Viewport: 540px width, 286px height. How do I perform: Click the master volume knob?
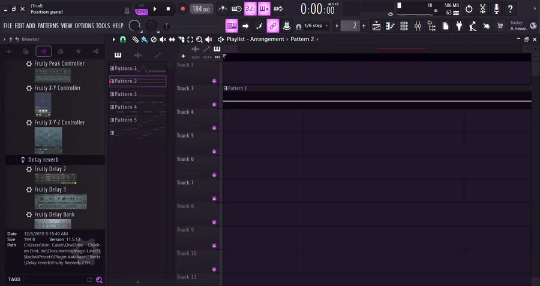coord(134,25)
